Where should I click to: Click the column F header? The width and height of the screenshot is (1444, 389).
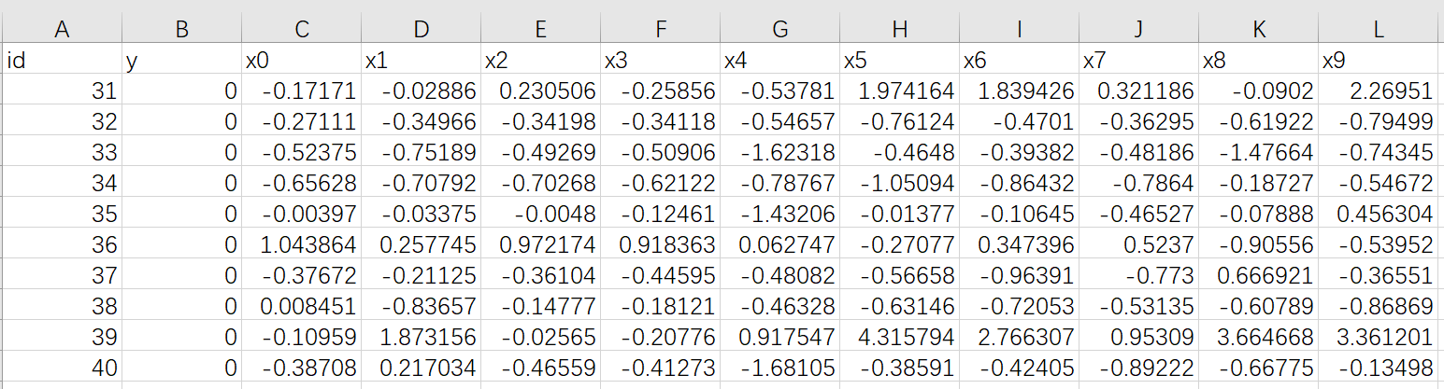[x=660, y=29]
